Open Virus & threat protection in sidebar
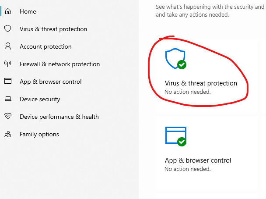This screenshot has height=199, width=266. click(53, 29)
